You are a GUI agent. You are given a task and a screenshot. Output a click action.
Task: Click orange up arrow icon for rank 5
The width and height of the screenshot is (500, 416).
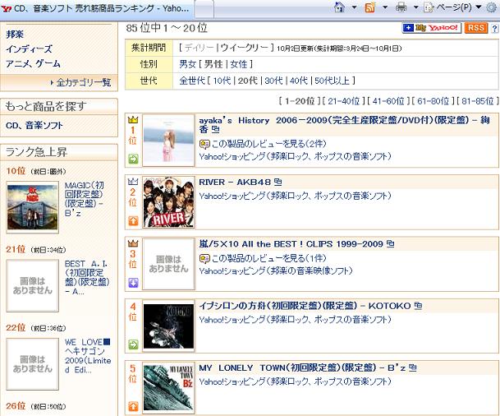pos(133,406)
